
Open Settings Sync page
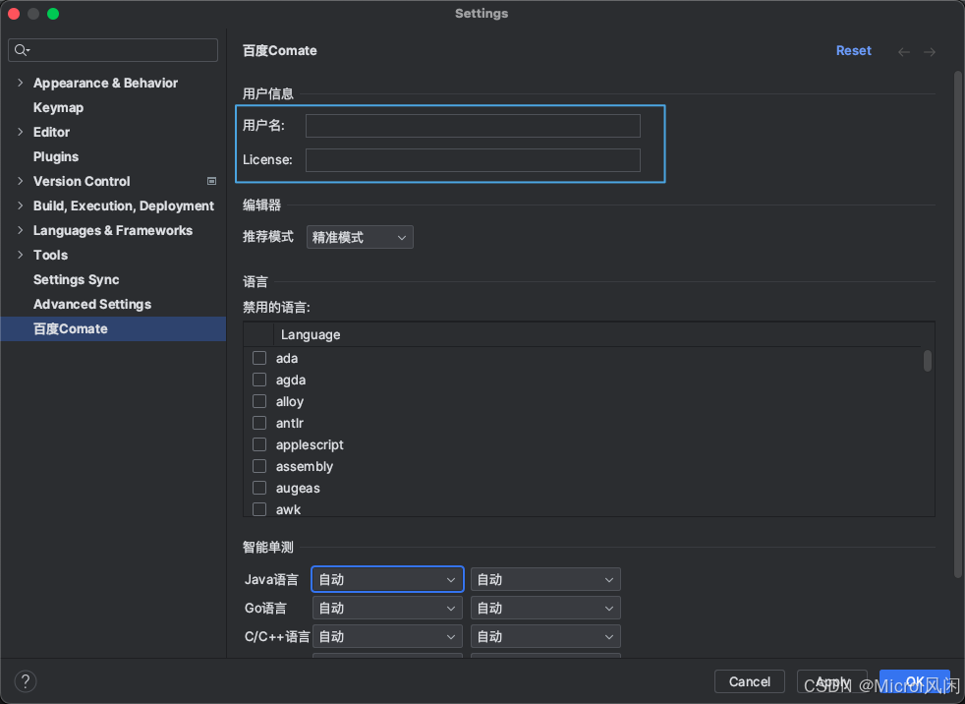pyautogui.click(x=77, y=279)
